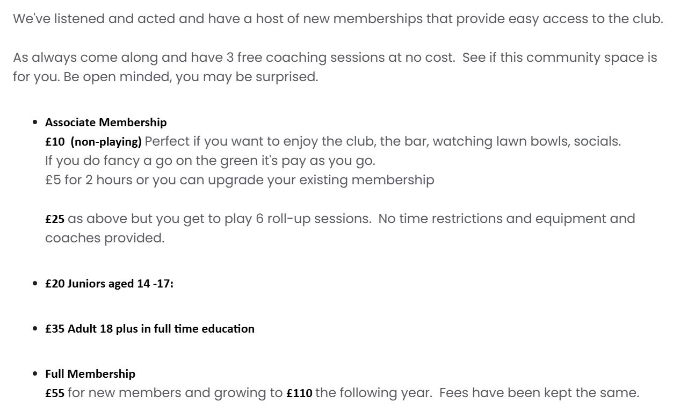The height and width of the screenshot is (417, 673).
Task: Click the bullet beside Full Membership
Action: coord(35,374)
